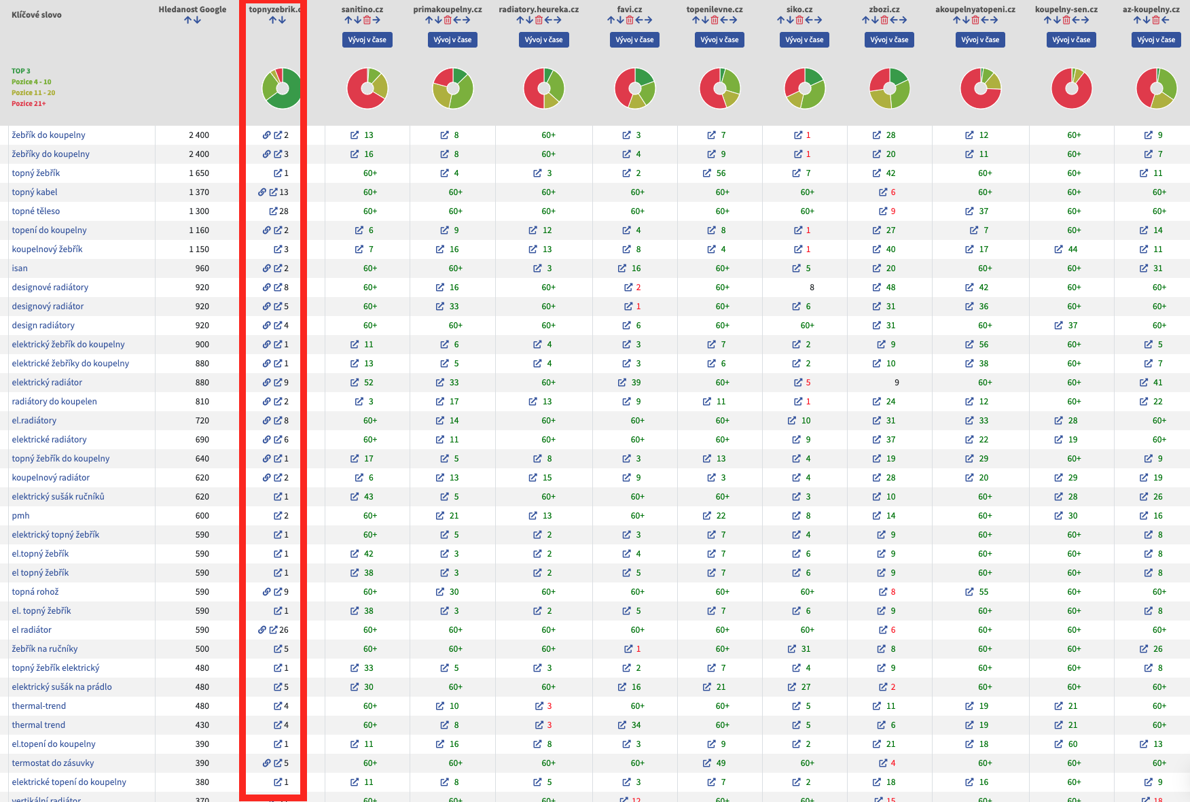1190x802 pixels.
Task: Delete radiatory.heureka.cz column via trash icon
Action: [x=539, y=20]
